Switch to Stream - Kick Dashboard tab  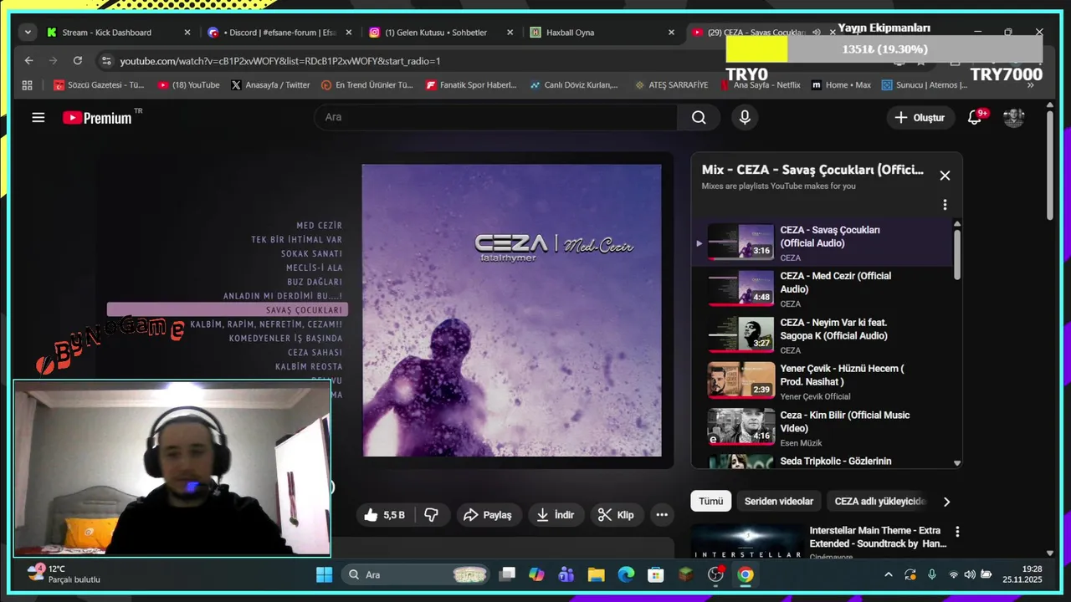(x=117, y=33)
